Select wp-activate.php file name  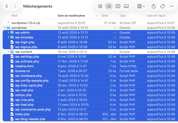(x=27, y=61)
